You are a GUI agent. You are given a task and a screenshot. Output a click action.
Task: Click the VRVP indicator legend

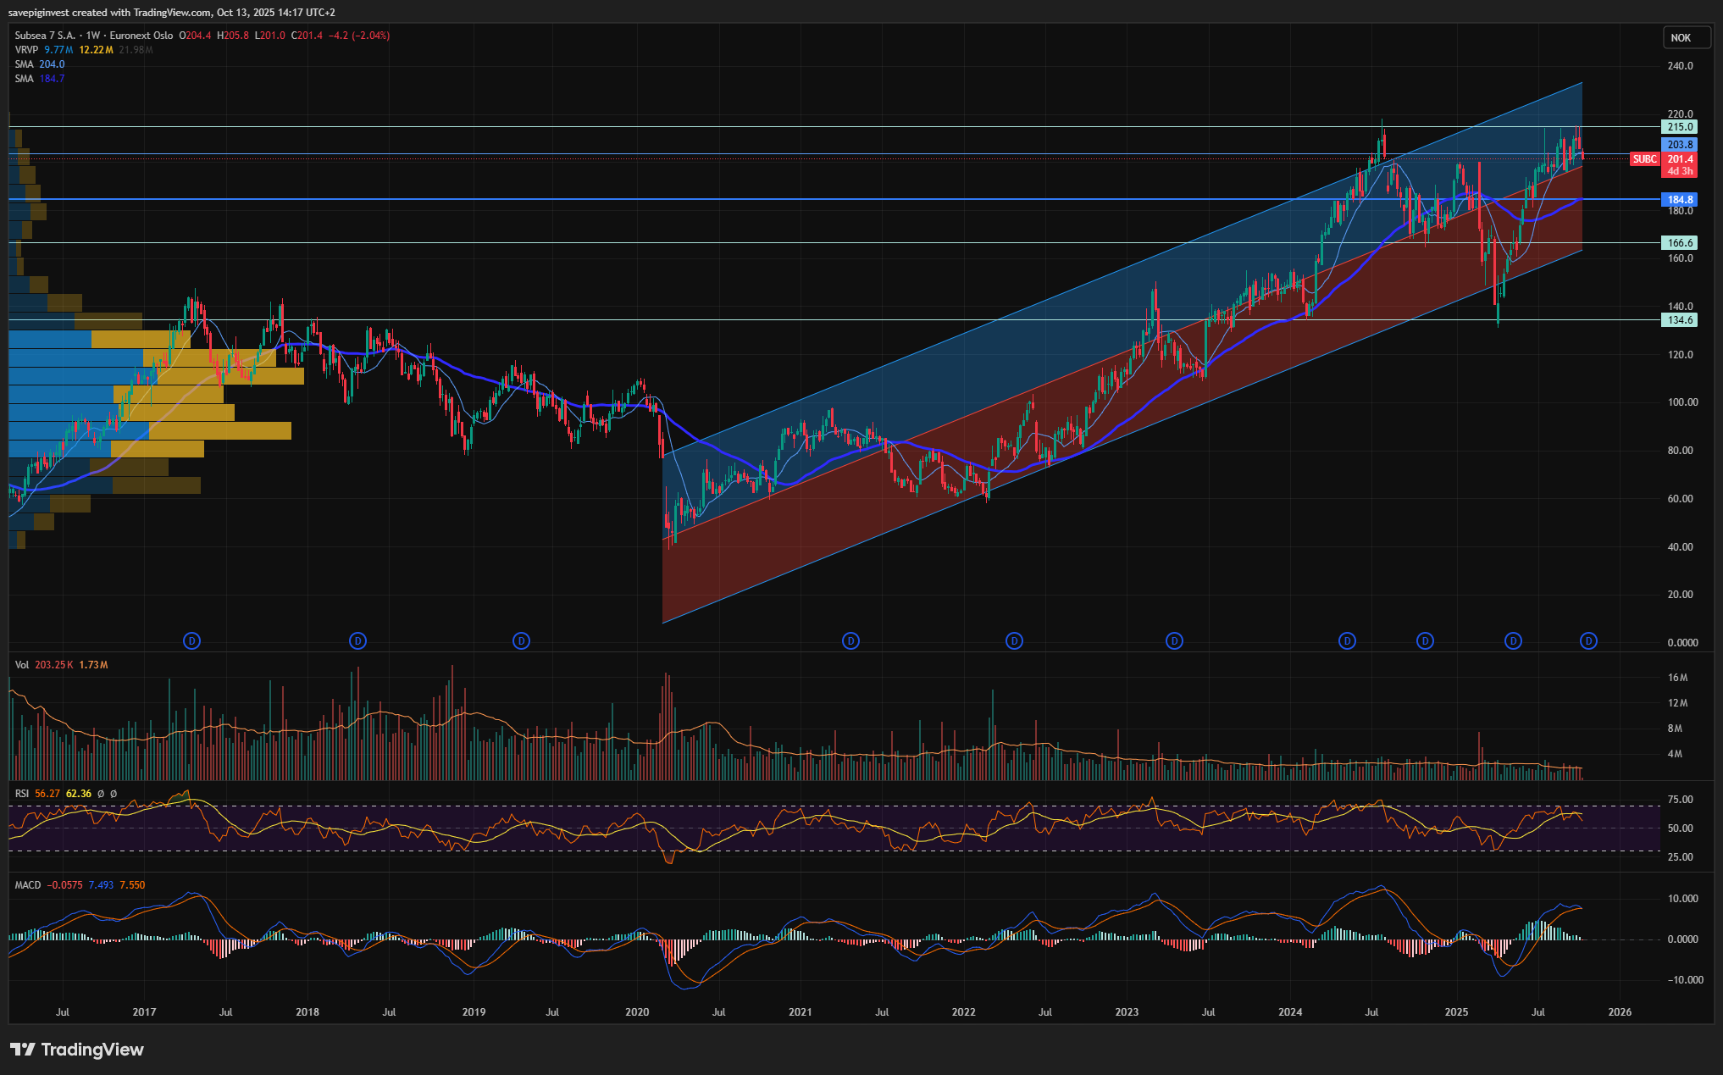(x=26, y=50)
